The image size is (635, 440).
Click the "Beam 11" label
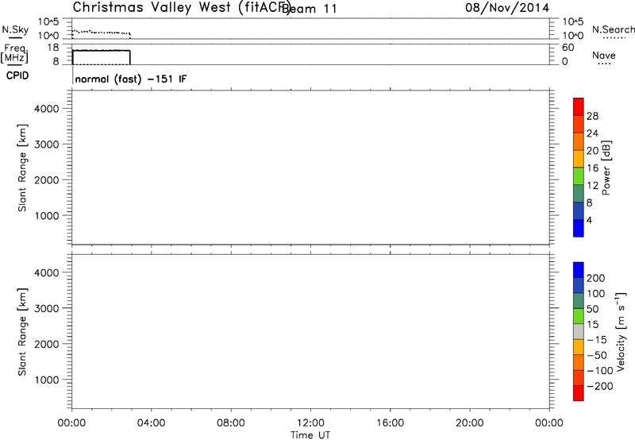coord(310,9)
